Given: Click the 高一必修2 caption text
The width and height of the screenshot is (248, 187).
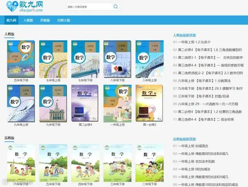Looking at the screenshot, I should click(150, 125).
